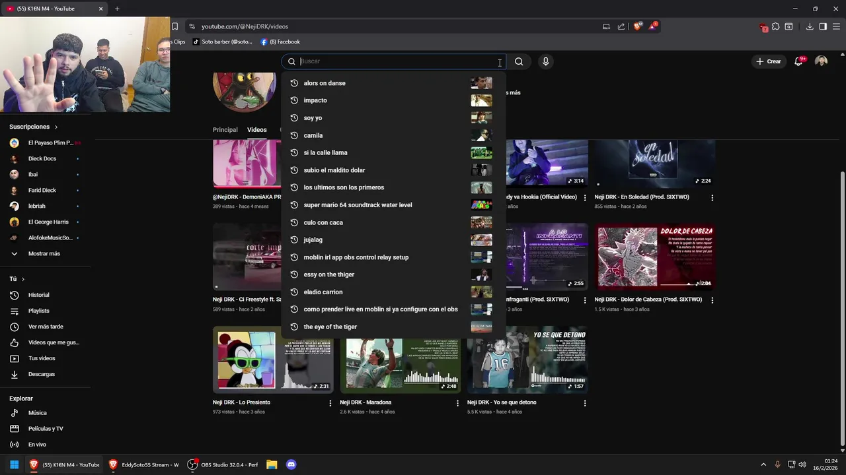This screenshot has width=846, height=475.
Task: Open Brave Rewards triangle icon
Action: [652, 26]
